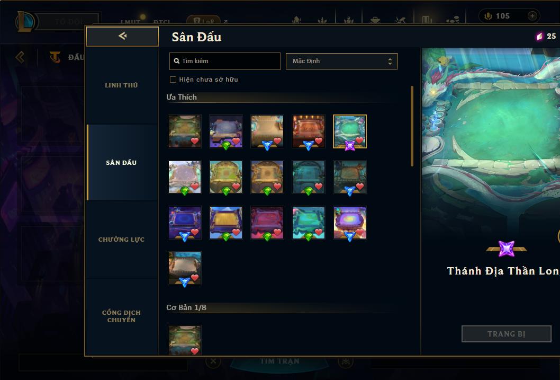Click the purple star shard currency icon
The height and width of the screenshot is (380, 560).
[539, 36]
